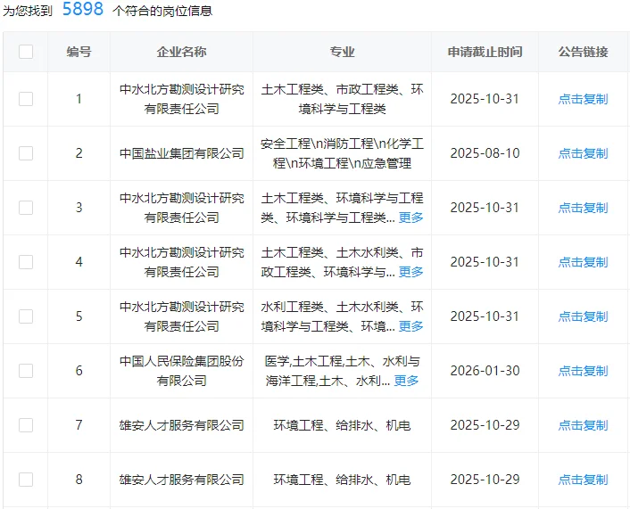Click the 申请截止时间 column header

tap(485, 52)
